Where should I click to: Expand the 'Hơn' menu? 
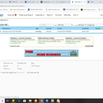coord(75,15)
